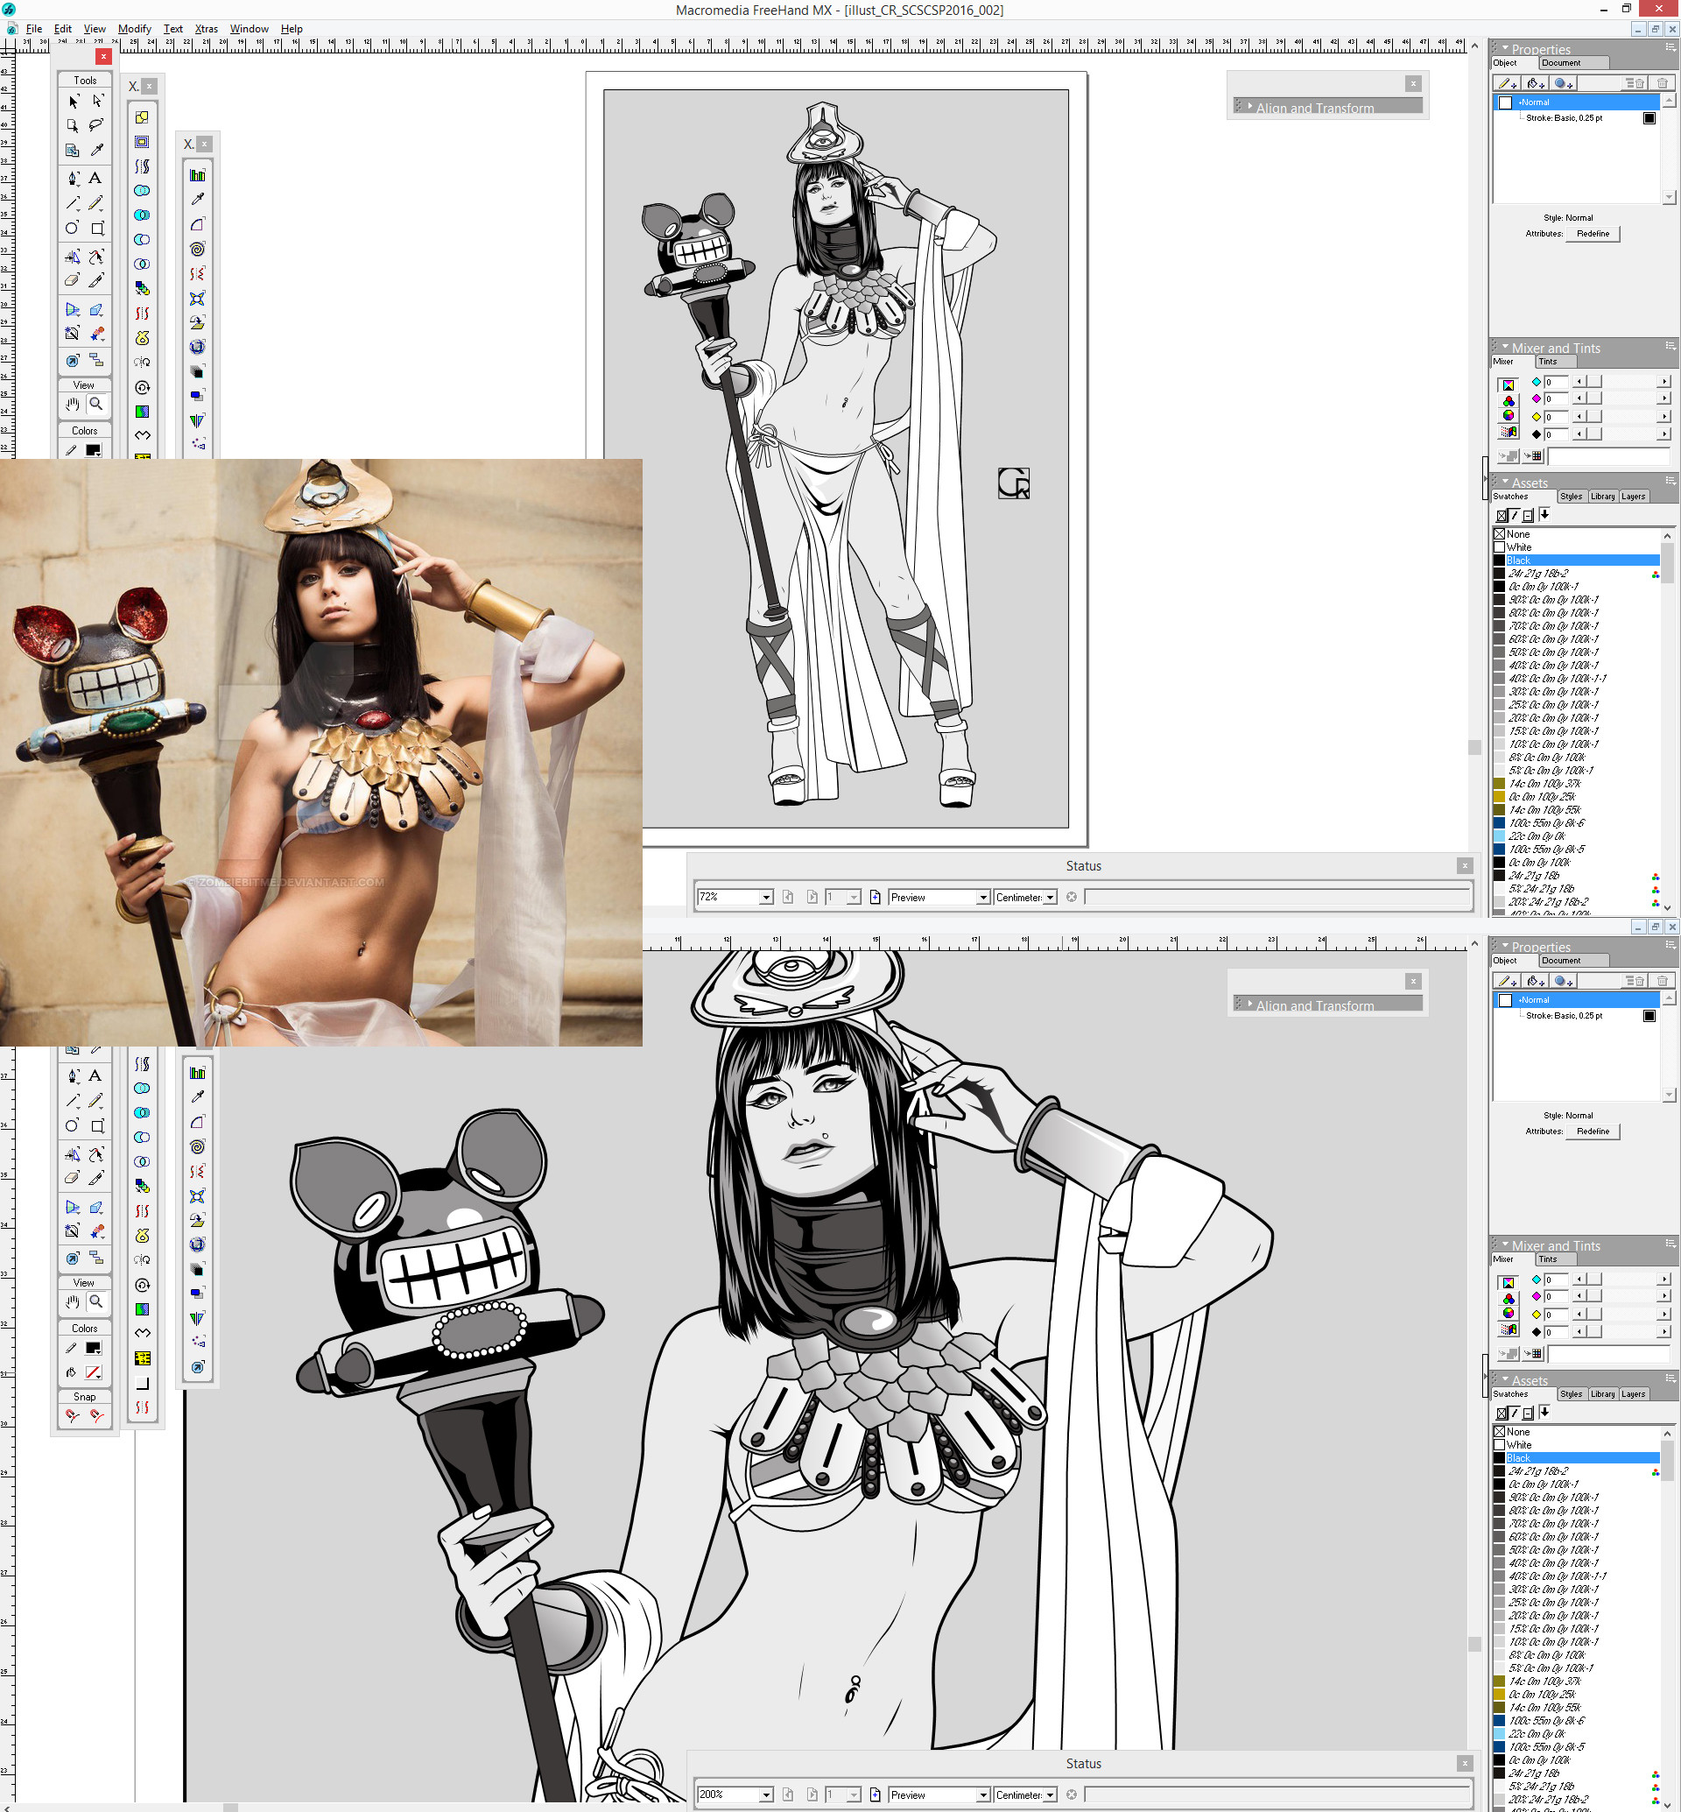Select the Text tool in lower Tools panel
Viewport: 1681px width, 1812px height.
coord(96,1075)
